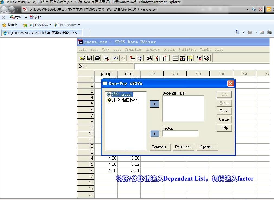Click the Insert Case icon
This screenshot has width=274, height=200.
click(158, 58)
